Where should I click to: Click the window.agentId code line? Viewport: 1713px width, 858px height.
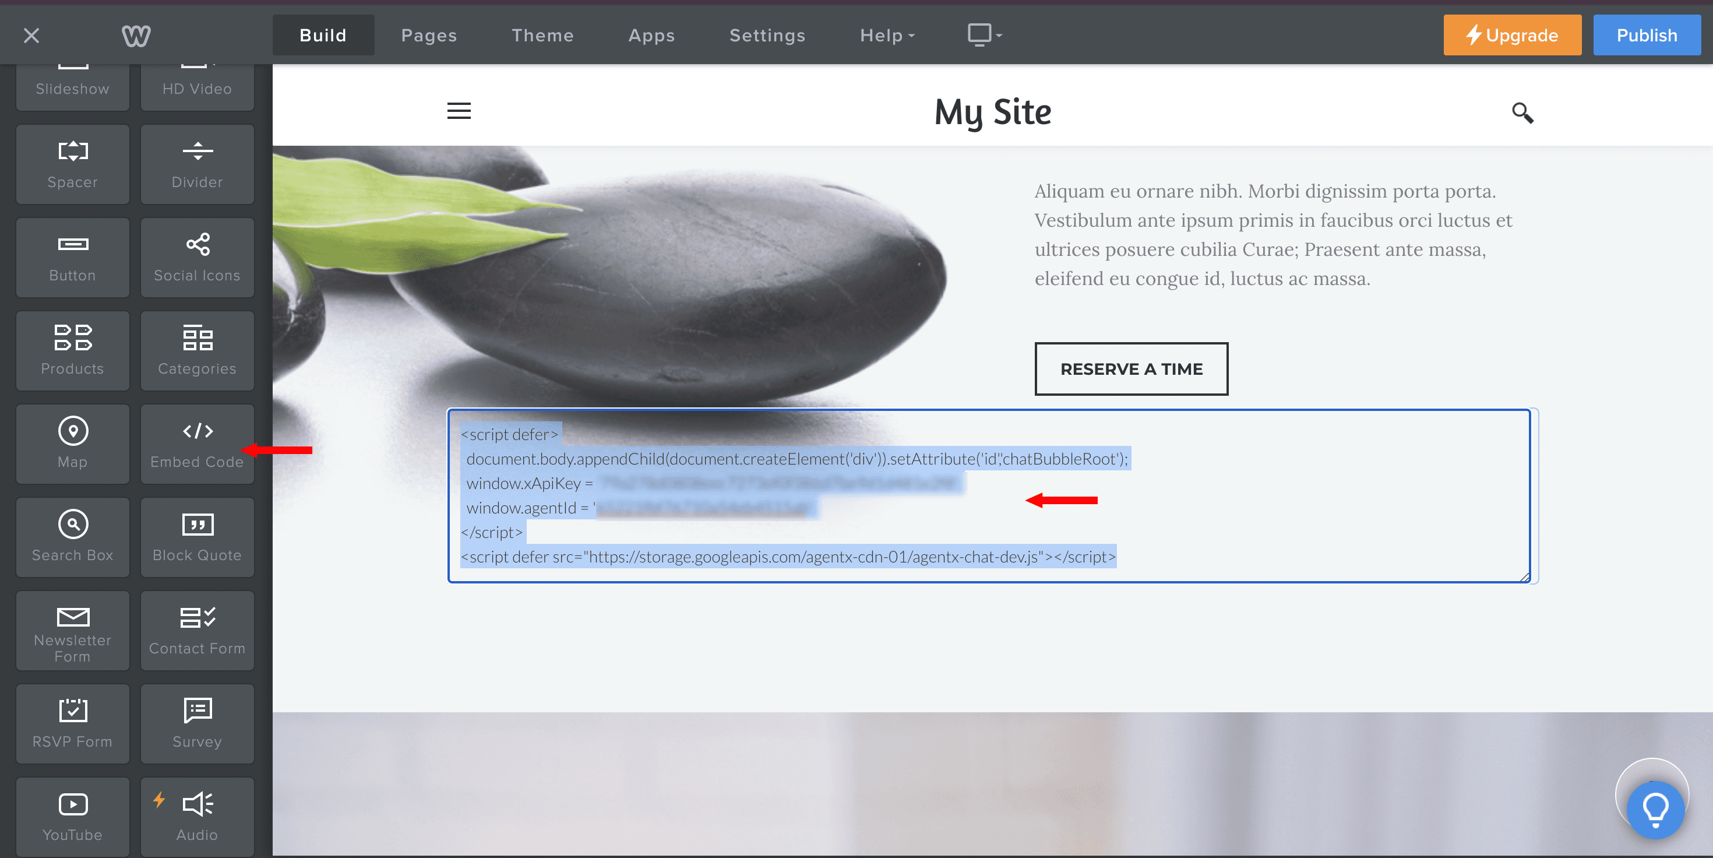pos(639,508)
